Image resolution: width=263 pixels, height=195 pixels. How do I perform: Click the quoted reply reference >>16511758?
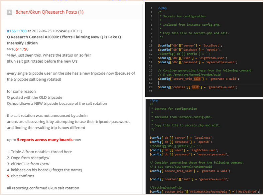click(18, 49)
